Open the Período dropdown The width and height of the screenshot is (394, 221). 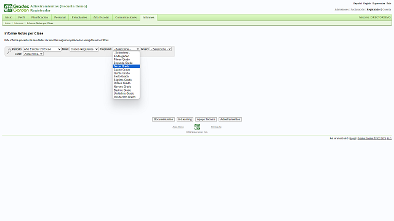point(42,49)
